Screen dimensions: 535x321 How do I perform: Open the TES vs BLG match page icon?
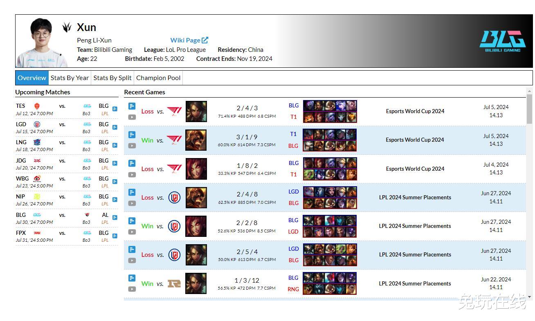point(115,109)
